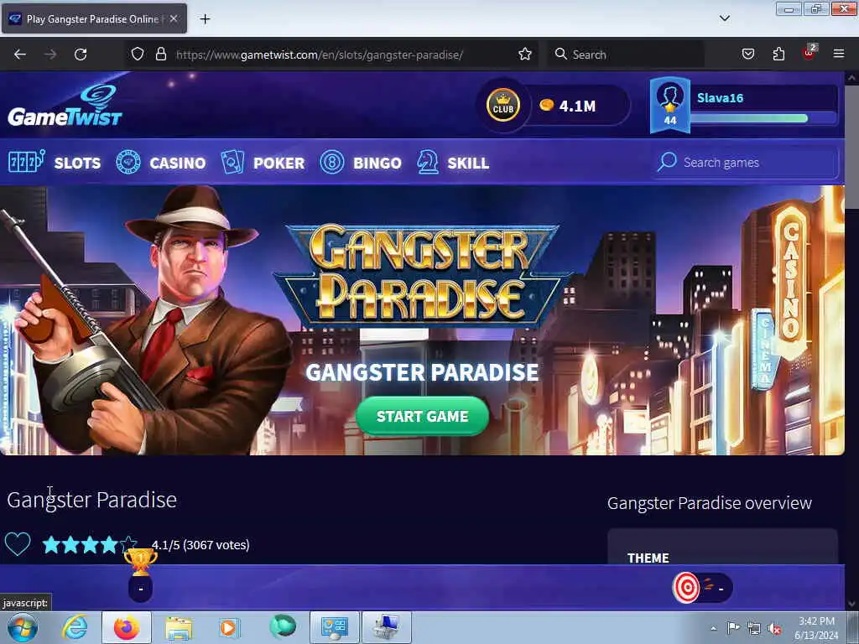Click the padlock site security icon

pyautogui.click(x=160, y=55)
